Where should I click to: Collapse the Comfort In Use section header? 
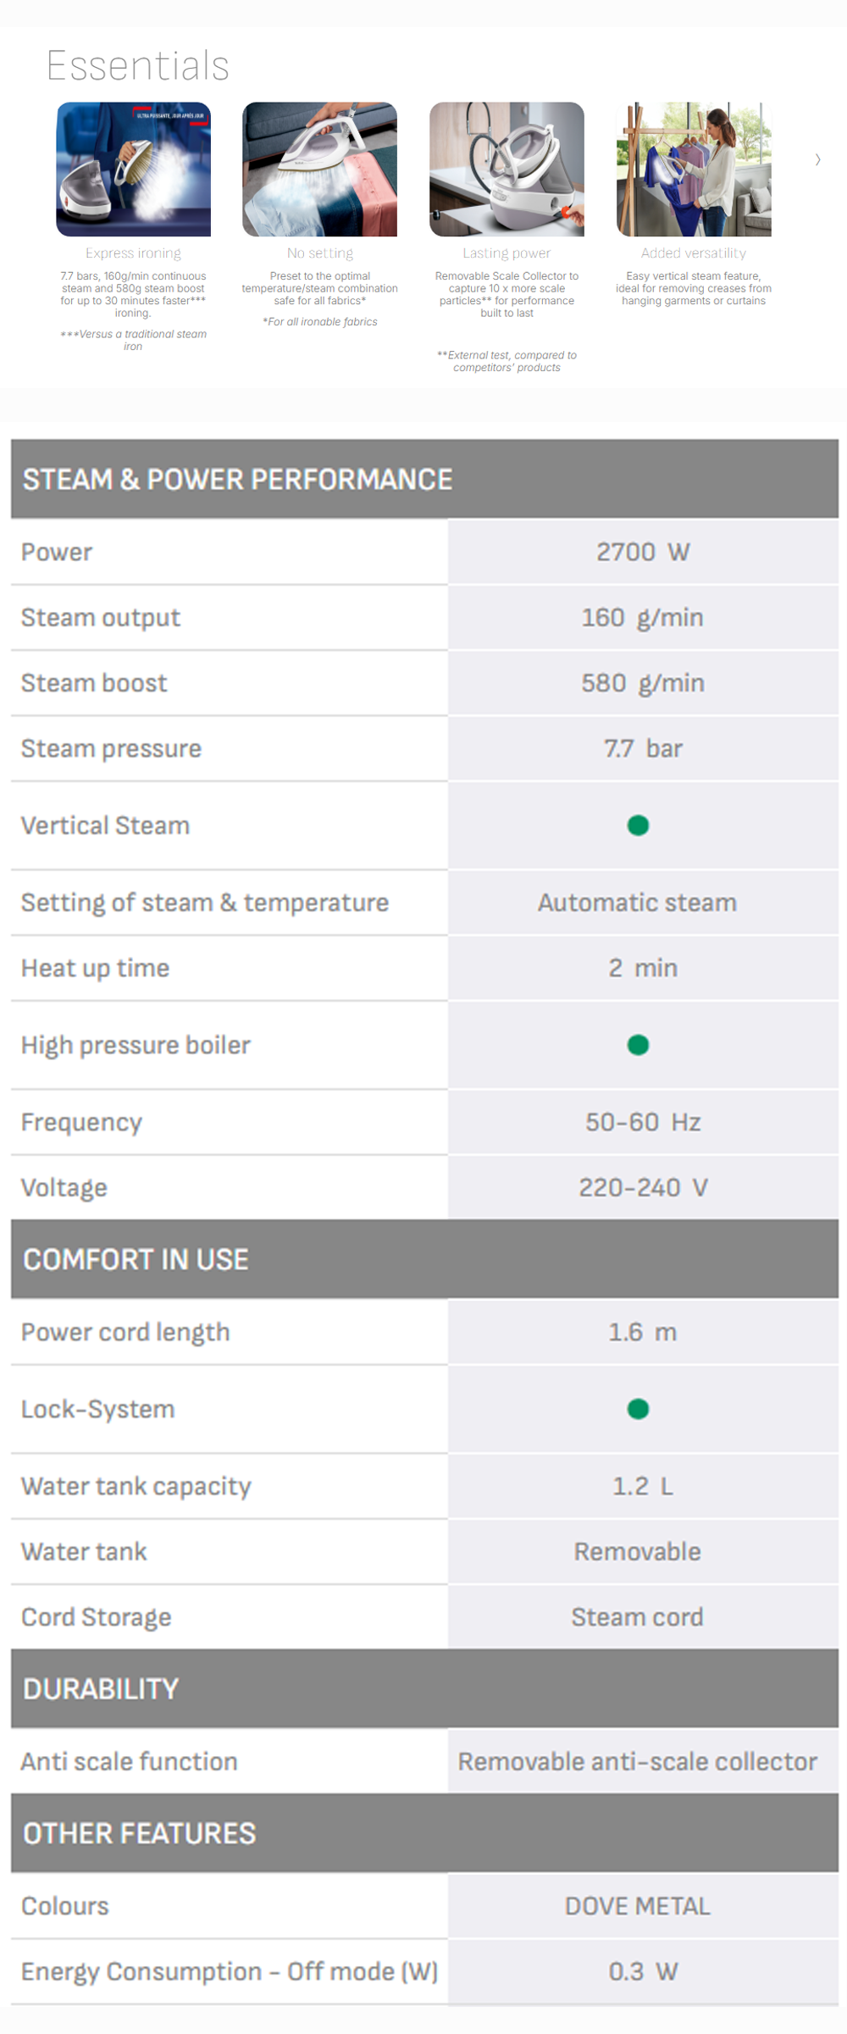point(424,1259)
